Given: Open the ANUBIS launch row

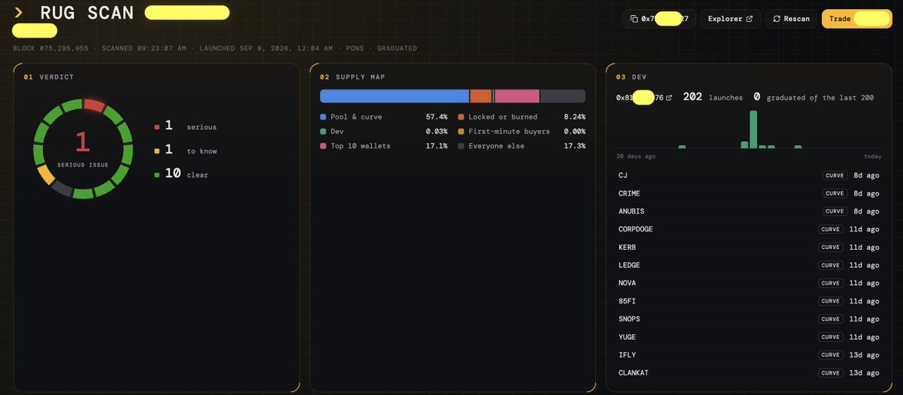Looking at the screenshot, I should (x=748, y=211).
